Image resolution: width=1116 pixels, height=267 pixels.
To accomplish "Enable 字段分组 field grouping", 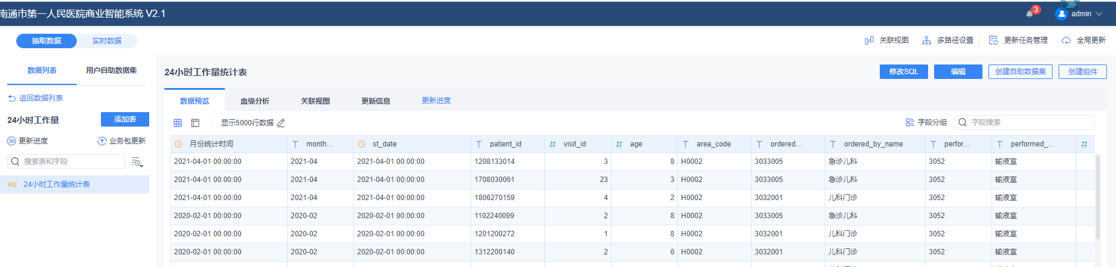I will coord(926,122).
